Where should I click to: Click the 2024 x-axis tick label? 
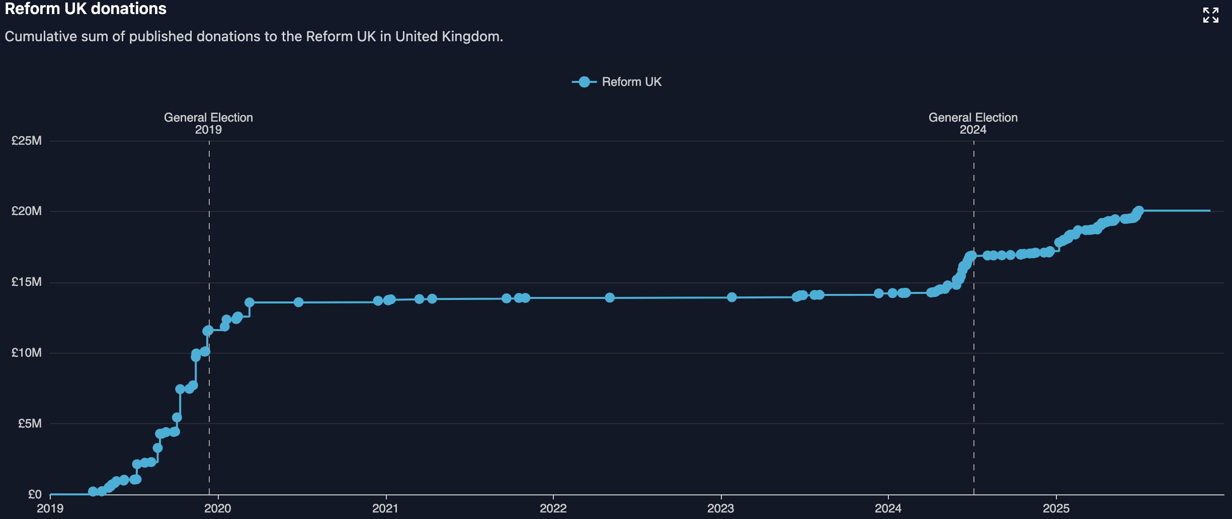888,508
